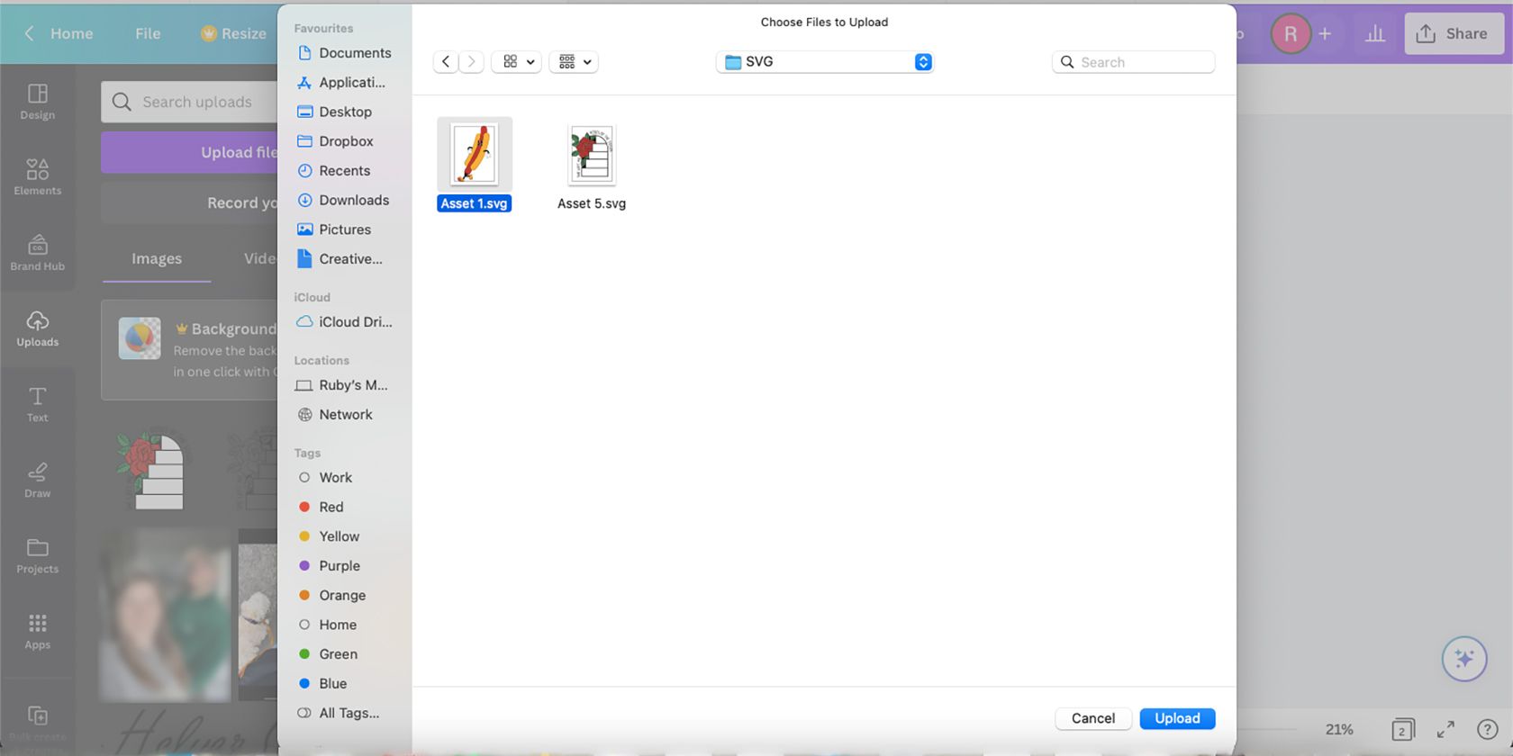Open Canva help question mark

[x=1487, y=729]
